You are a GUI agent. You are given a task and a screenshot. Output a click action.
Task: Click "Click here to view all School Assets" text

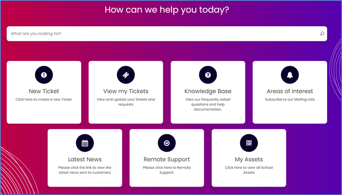pyautogui.click(x=249, y=170)
